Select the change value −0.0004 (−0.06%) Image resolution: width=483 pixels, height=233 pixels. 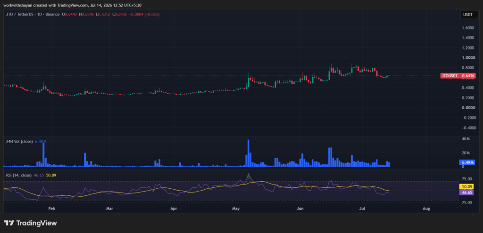click(x=144, y=14)
